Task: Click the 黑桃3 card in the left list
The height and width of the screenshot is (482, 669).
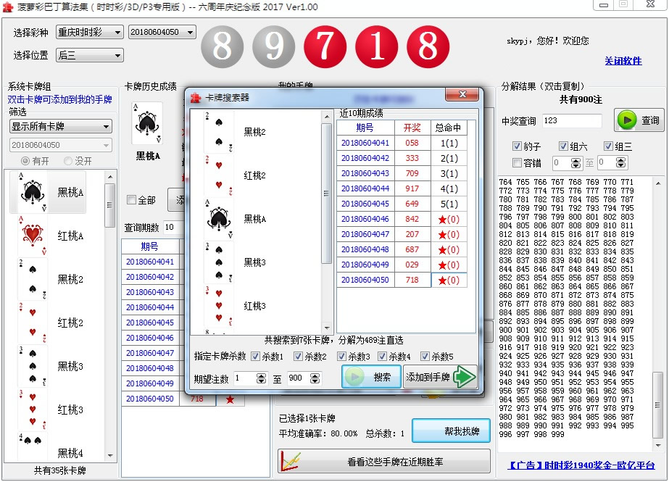Action: click(x=33, y=366)
